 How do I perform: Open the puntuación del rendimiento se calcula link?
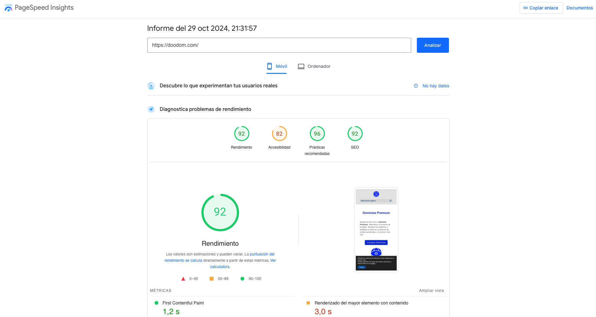[219, 257]
